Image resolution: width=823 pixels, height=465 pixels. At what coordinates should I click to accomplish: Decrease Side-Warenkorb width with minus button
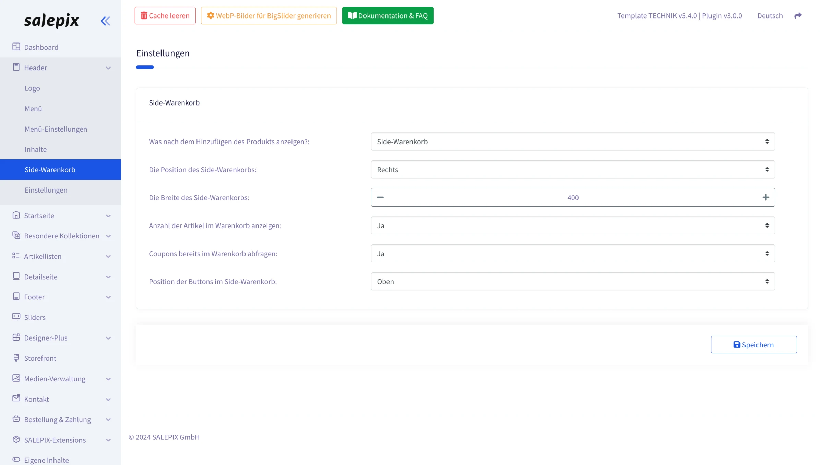pos(380,197)
